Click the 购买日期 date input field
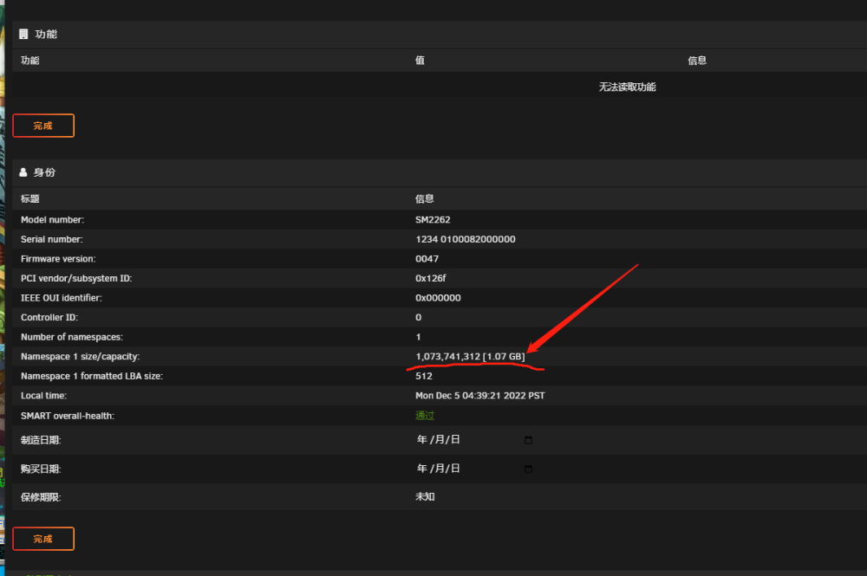Image resolution: width=867 pixels, height=576 pixels. [474, 469]
